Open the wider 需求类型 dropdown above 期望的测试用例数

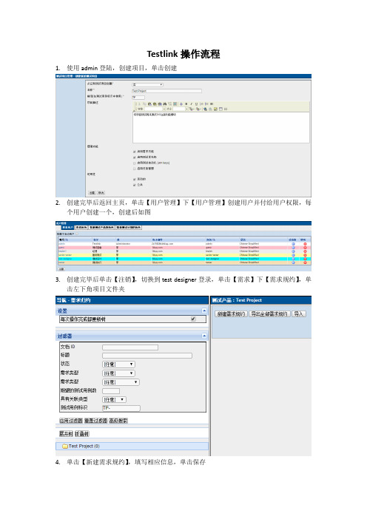click(x=121, y=382)
